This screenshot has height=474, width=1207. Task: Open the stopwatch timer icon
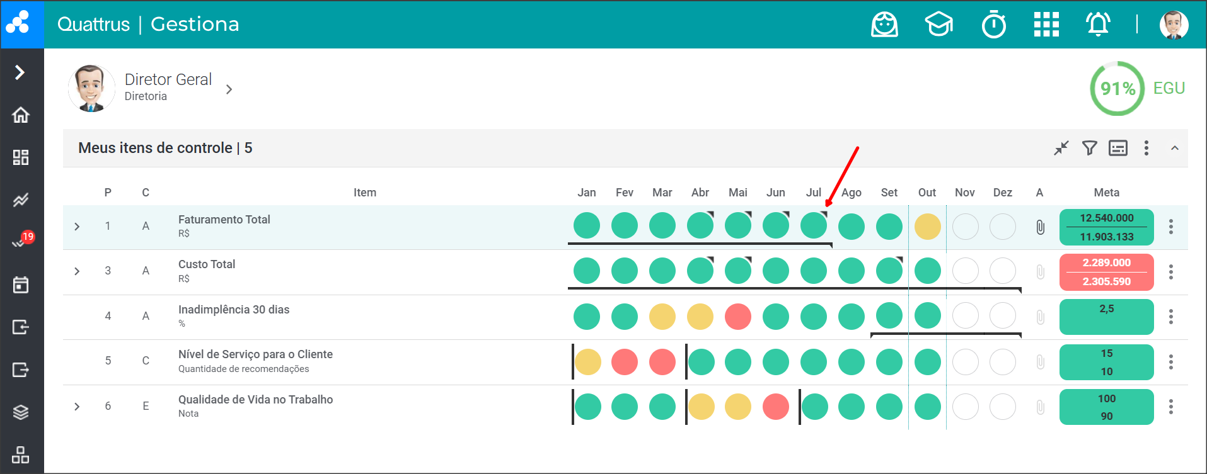pos(993,25)
